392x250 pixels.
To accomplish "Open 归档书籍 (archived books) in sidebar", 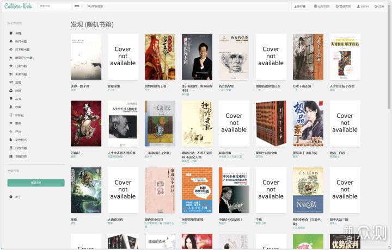I will tap(21, 148).
